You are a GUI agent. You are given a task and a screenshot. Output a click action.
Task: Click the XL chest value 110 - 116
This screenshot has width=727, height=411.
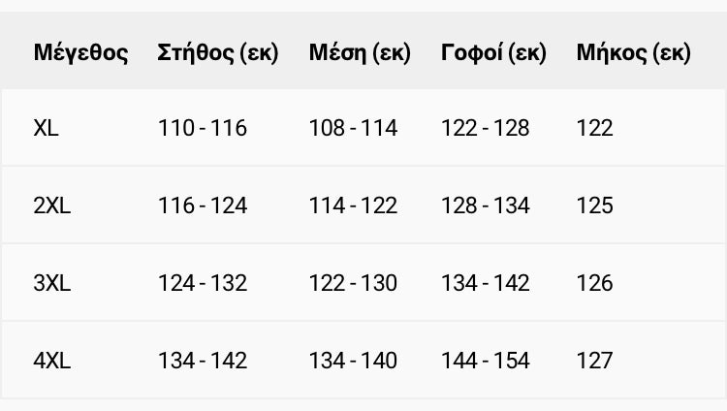click(202, 128)
